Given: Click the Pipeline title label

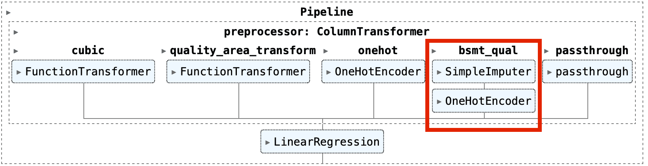Looking at the screenshot, I should coord(327,12).
